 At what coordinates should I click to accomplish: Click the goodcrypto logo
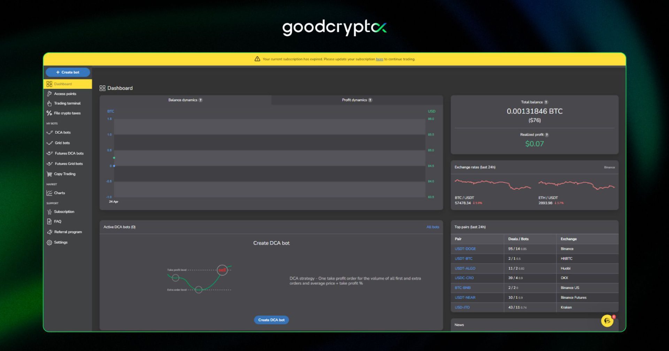tap(334, 28)
